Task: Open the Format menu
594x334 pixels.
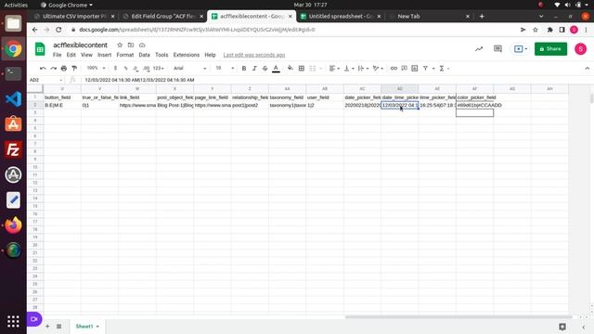Action: tap(125, 55)
